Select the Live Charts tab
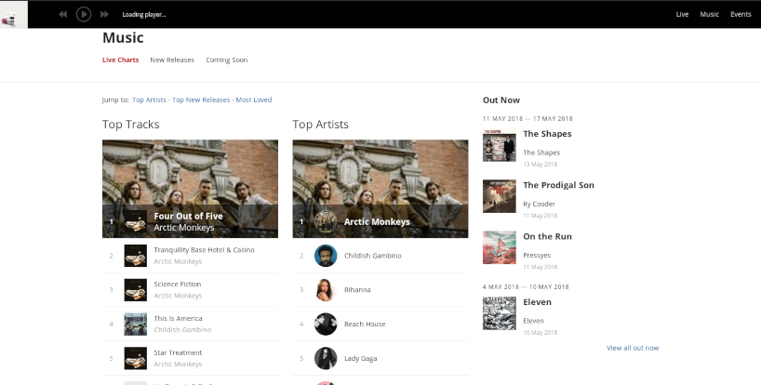This screenshot has height=385, width=761. (x=120, y=60)
